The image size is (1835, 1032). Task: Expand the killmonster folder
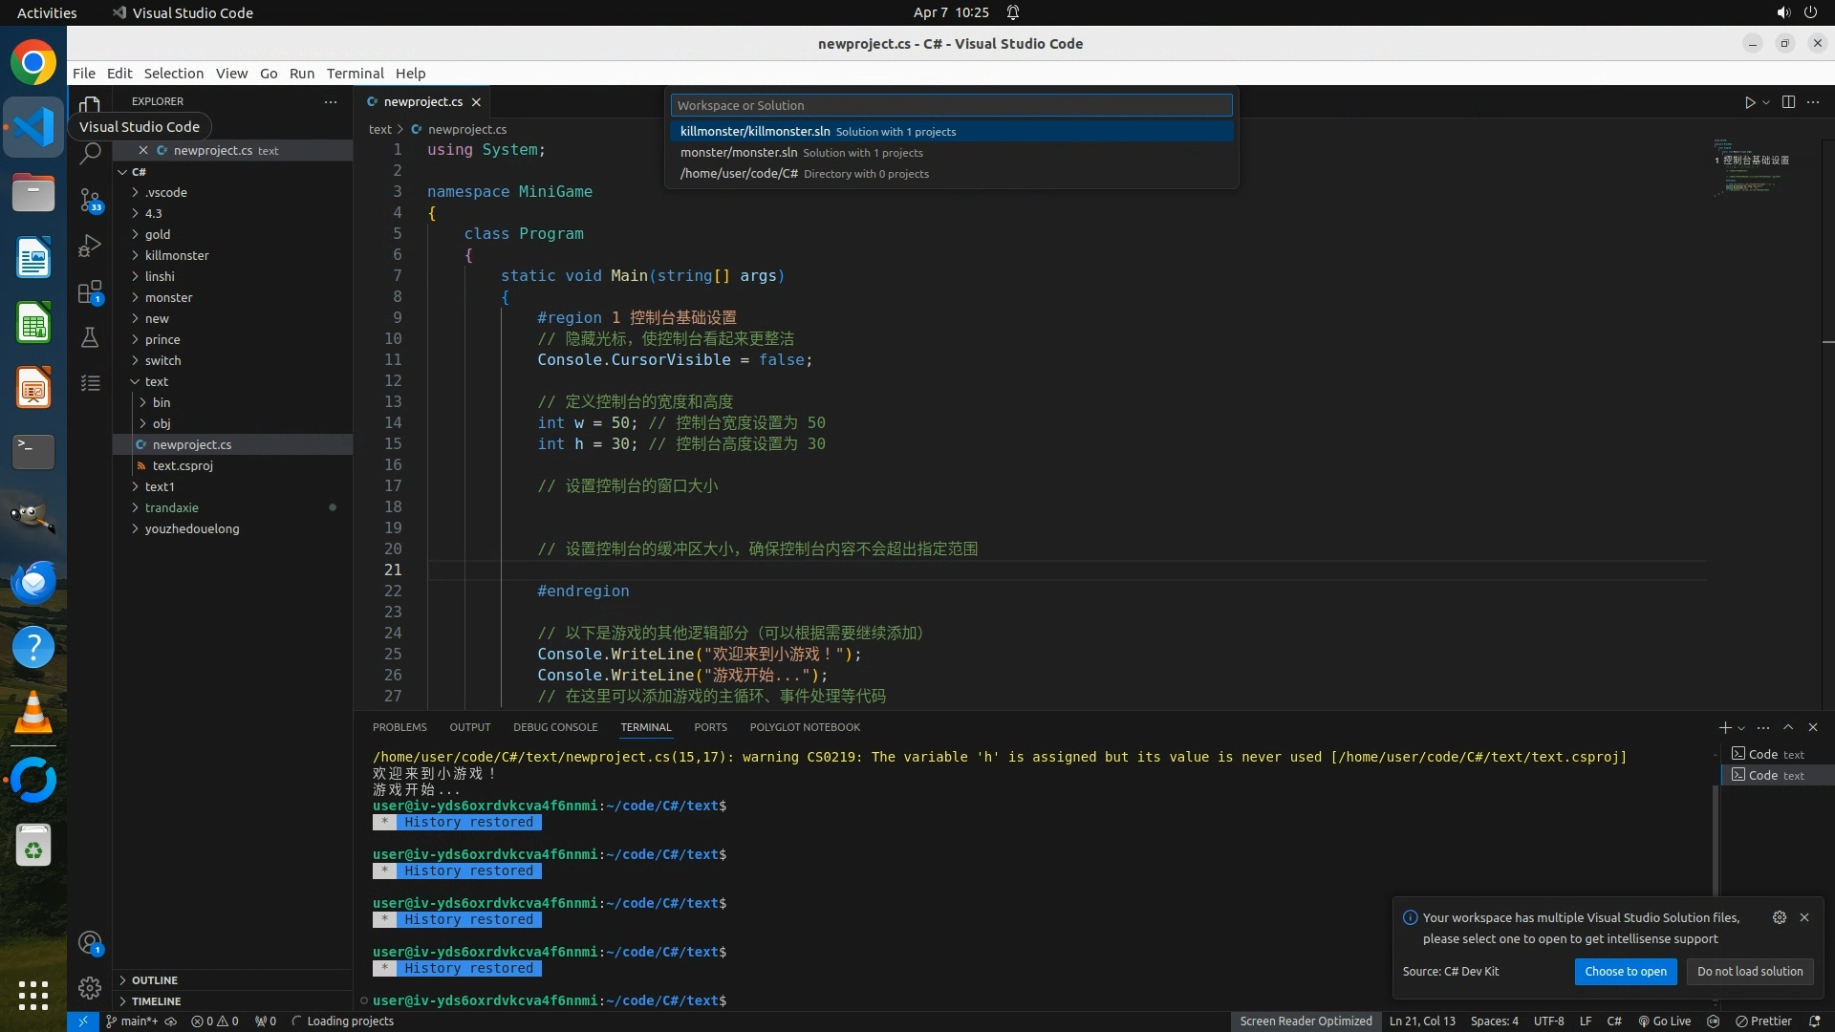pyautogui.click(x=177, y=255)
